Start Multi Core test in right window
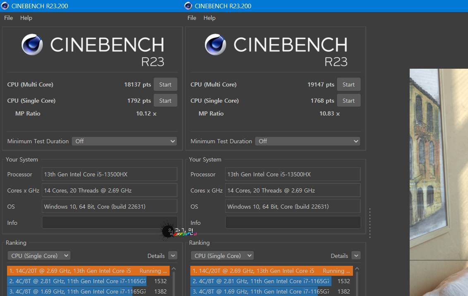Screen dimensions: 468x296 point(348,84)
